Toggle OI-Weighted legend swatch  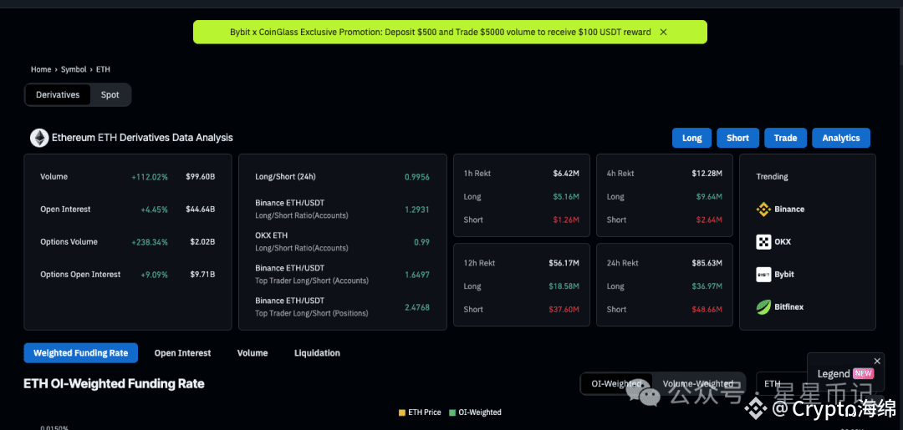(452, 412)
